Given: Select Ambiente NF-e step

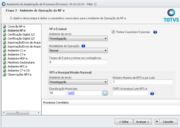Looking at the screenshot, I should click(17, 30).
